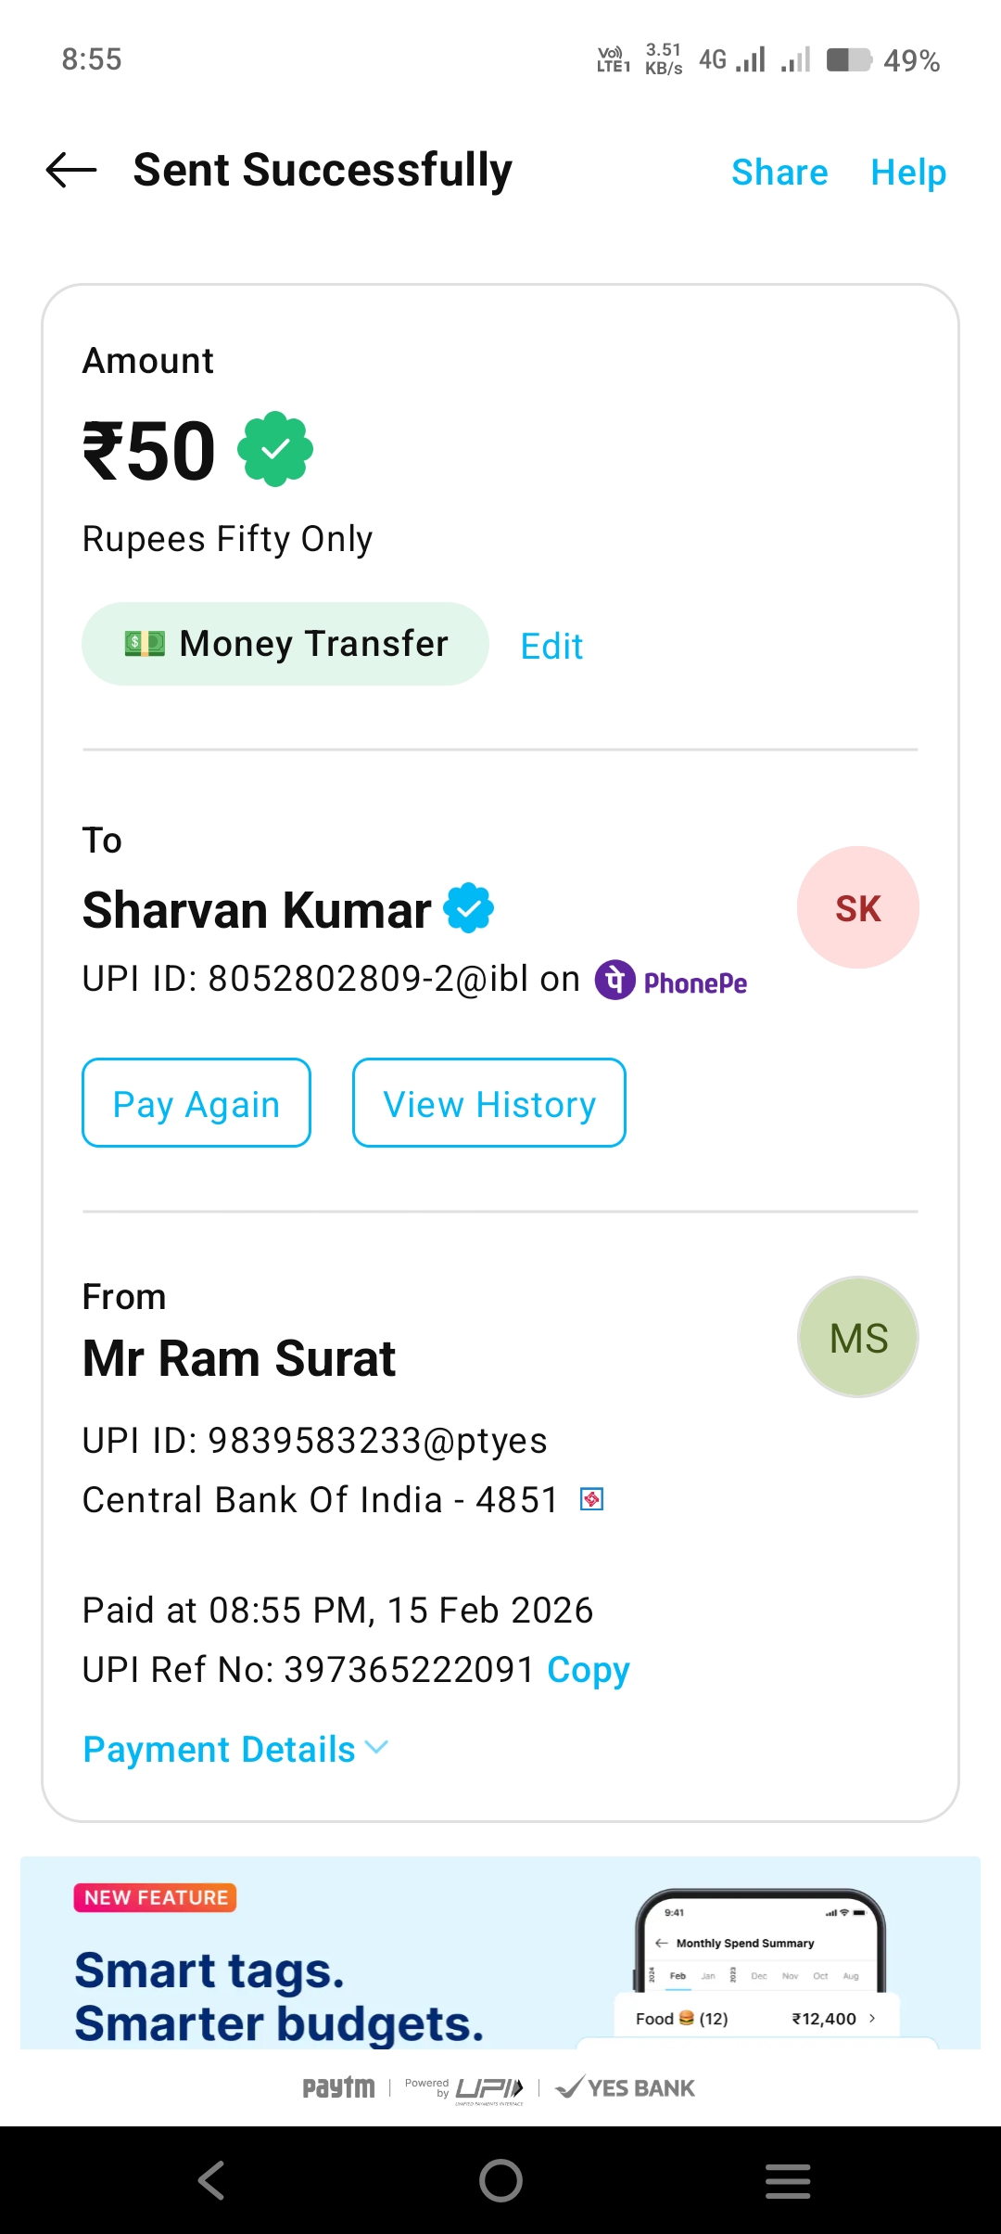The height and width of the screenshot is (2234, 1001).
Task: Tap the back arrow icon
Action: tap(71, 171)
